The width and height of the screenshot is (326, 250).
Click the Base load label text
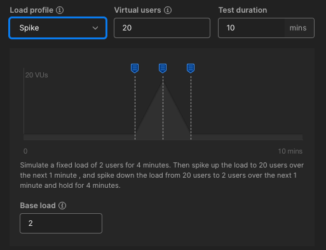click(x=37, y=206)
